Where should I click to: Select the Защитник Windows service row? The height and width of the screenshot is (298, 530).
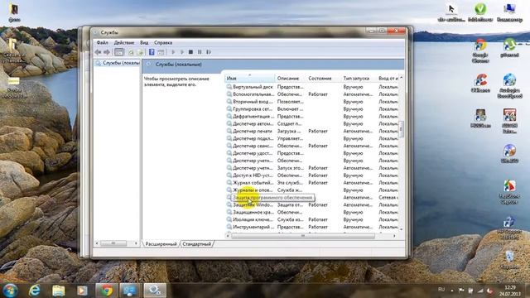tap(312, 204)
